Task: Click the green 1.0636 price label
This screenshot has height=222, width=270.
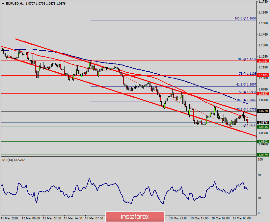Action: click(x=263, y=127)
